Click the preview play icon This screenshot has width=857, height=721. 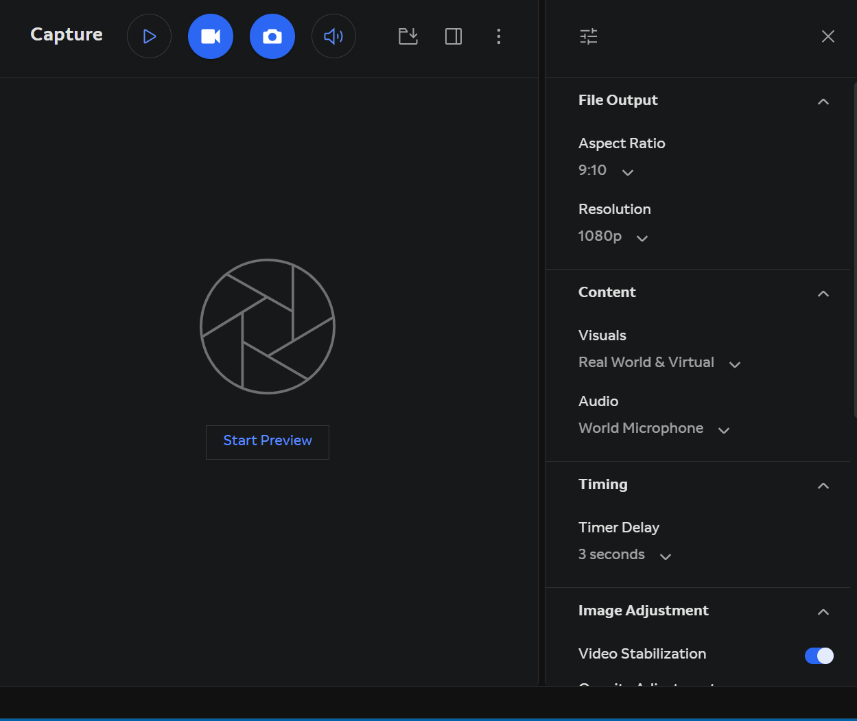(149, 36)
